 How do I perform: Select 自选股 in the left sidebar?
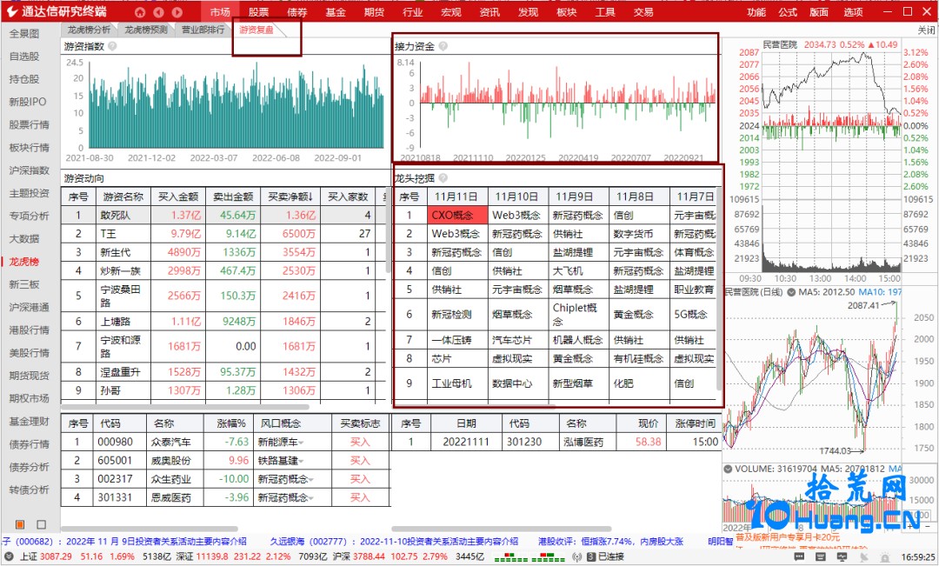tap(24, 57)
